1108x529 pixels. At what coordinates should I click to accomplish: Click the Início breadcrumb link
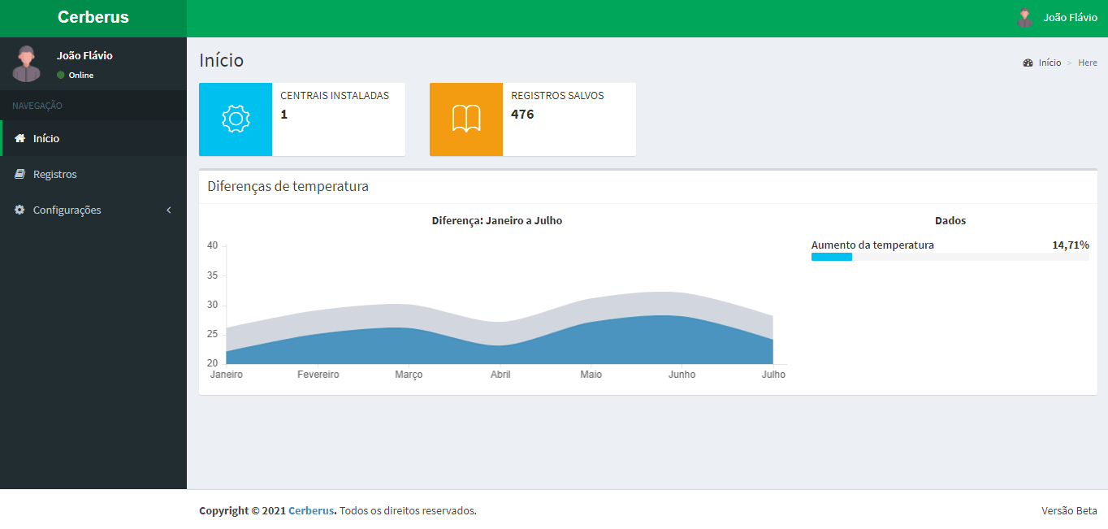coord(1050,63)
